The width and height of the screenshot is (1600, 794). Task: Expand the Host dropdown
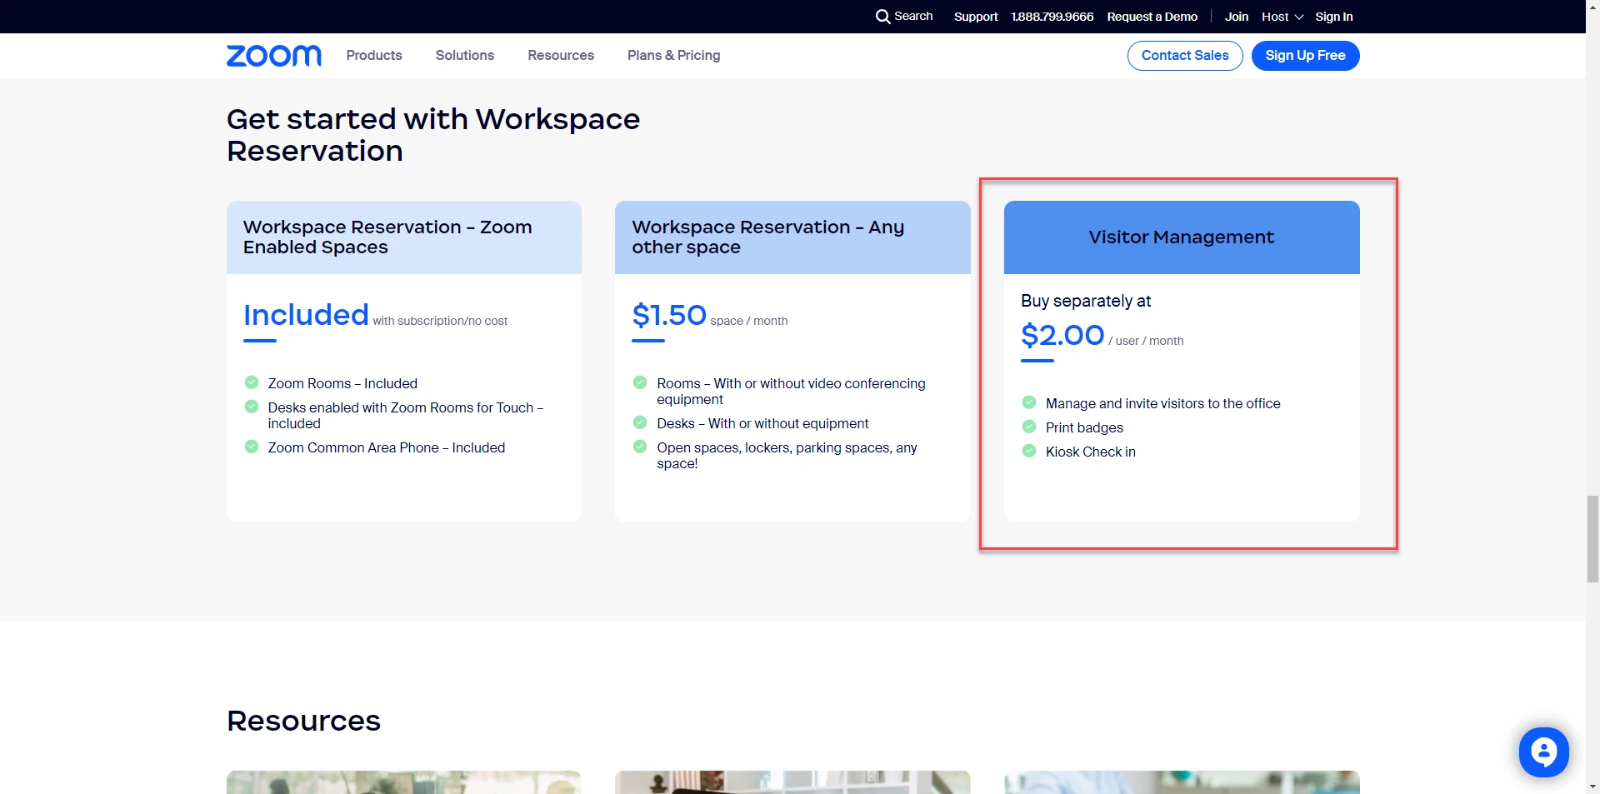[x=1282, y=17]
